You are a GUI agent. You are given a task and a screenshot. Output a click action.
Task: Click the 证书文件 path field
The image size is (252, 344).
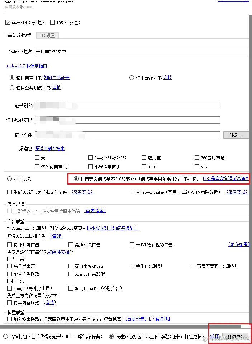point(128,135)
